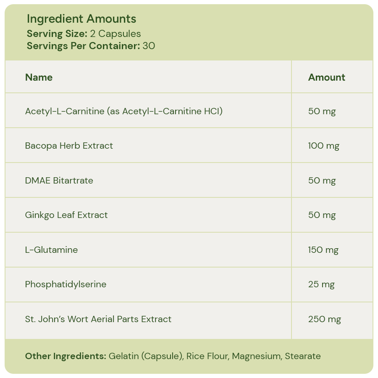Select St. John's Wort Aerial Parts Extract
Screen dimensions: 378x378
(x=98, y=319)
